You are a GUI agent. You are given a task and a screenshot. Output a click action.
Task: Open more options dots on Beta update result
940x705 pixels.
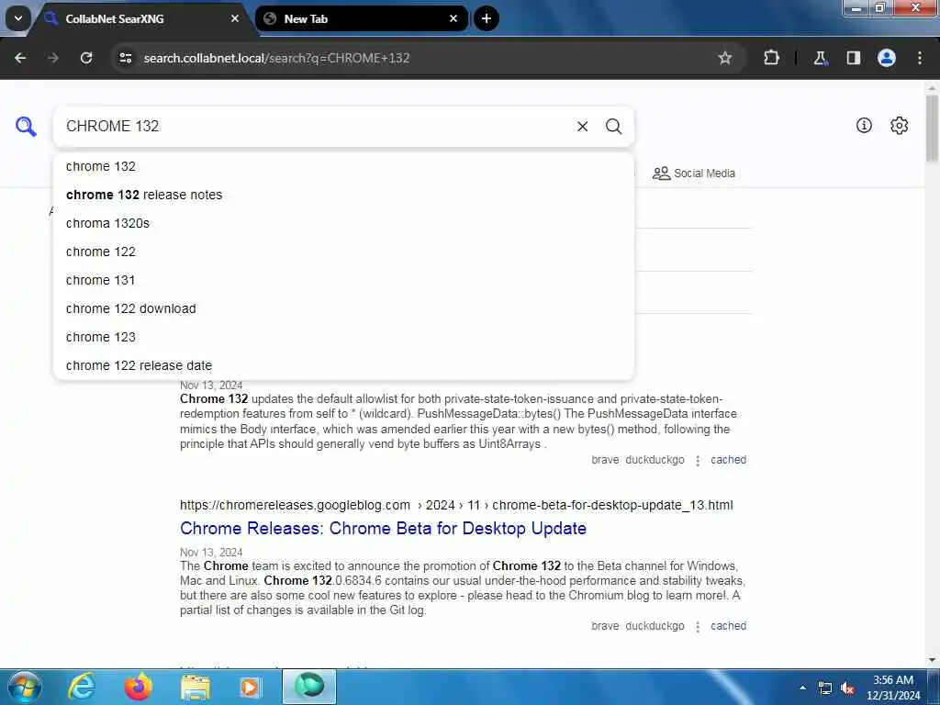(x=698, y=626)
